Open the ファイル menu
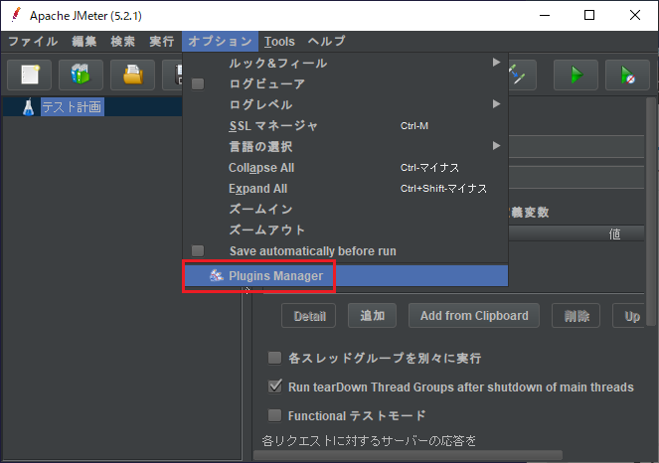 tap(33, 41)
